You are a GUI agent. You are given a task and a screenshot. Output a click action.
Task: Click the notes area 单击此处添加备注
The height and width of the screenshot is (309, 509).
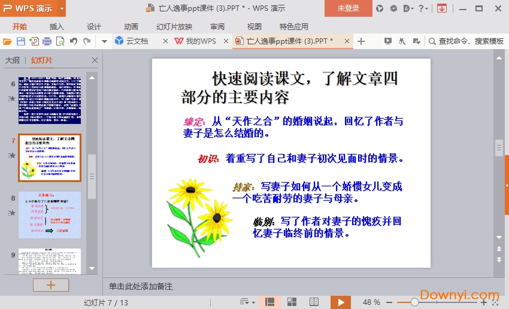click(141, 286)
